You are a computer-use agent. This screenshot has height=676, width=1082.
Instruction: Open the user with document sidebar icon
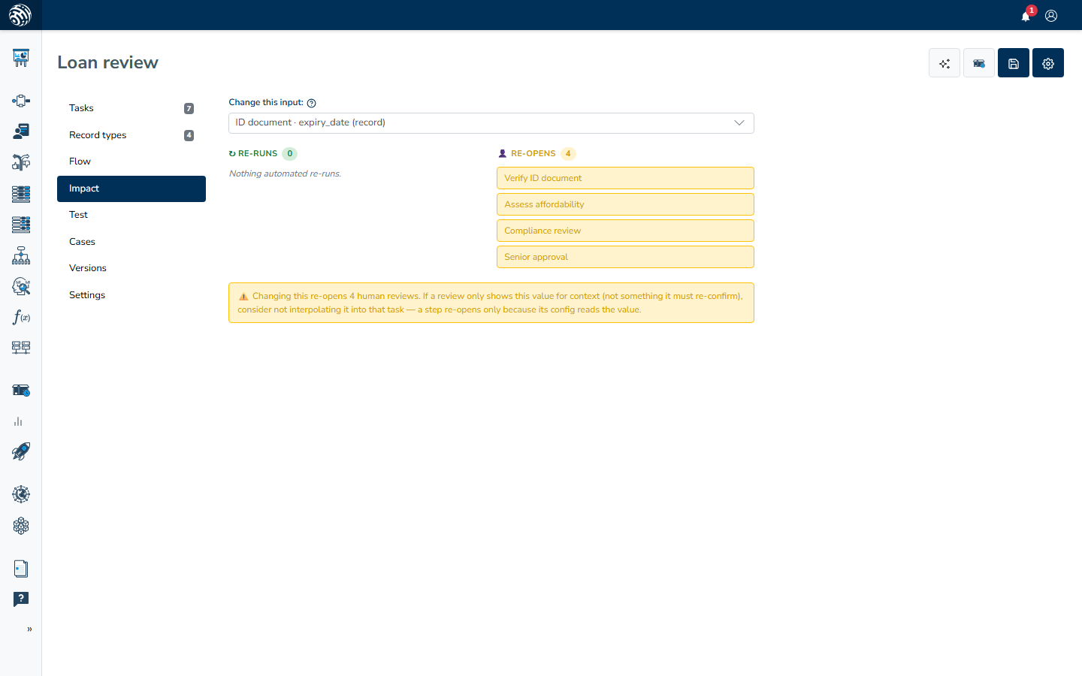(21, 131)
